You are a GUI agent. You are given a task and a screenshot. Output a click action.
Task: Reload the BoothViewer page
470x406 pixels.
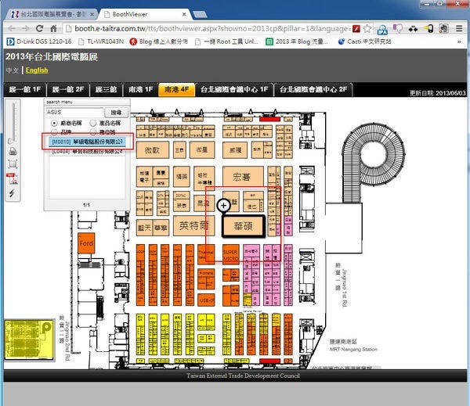point(39,29)
